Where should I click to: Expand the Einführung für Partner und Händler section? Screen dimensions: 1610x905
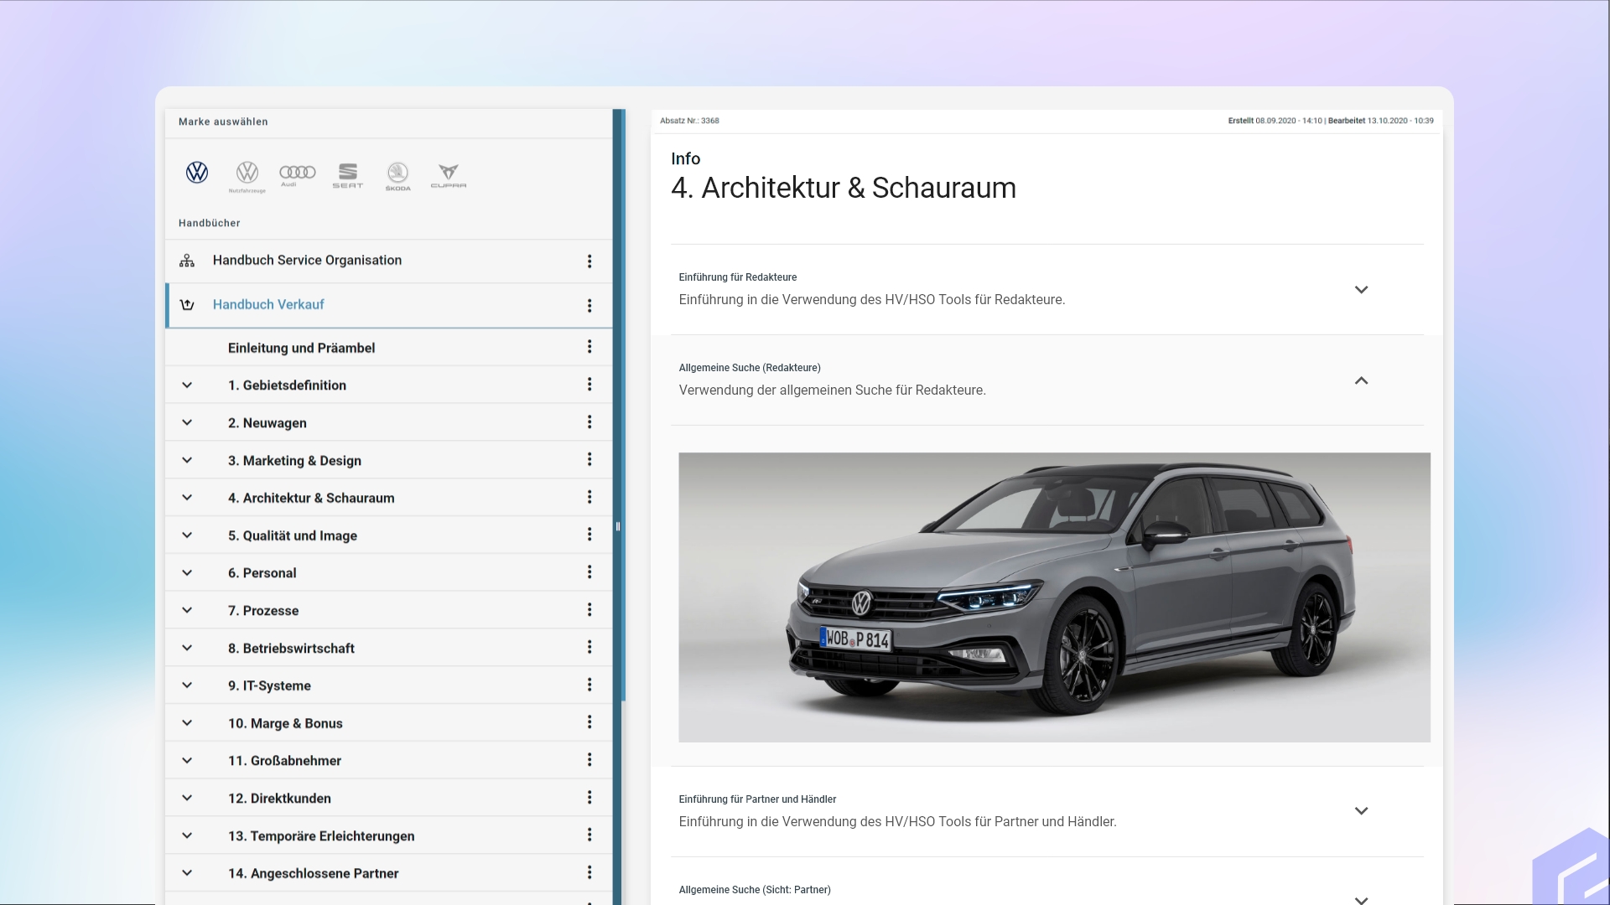(1361, 811)
